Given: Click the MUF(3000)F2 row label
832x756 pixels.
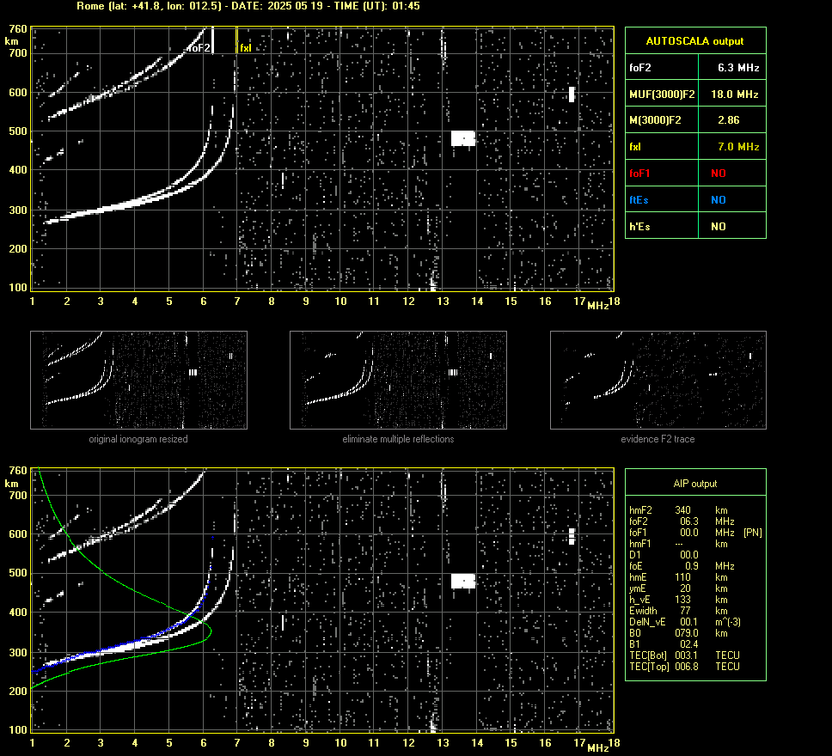Looking at the screenshot, I should point(662,94).
